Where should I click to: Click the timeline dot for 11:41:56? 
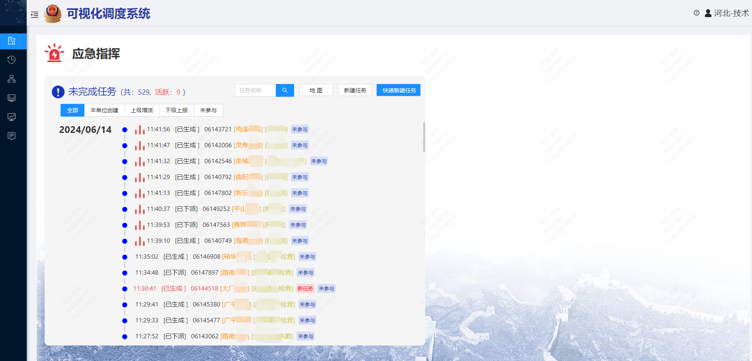click(x=125, y=130)
